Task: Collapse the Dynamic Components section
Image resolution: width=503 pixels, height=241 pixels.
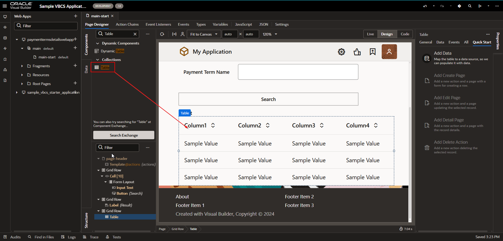Action: click(97, 43)
